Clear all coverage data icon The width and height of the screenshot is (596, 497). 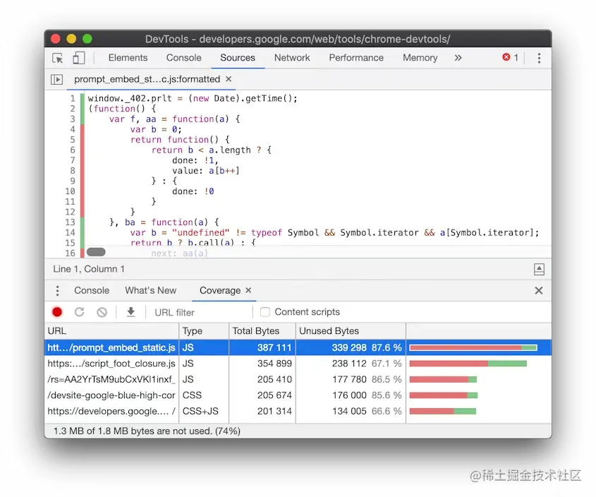102,313
